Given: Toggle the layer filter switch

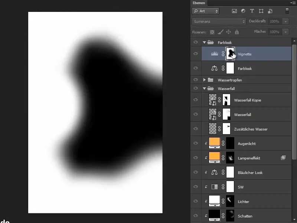Looking at the screenshot, I should (287, 11).
